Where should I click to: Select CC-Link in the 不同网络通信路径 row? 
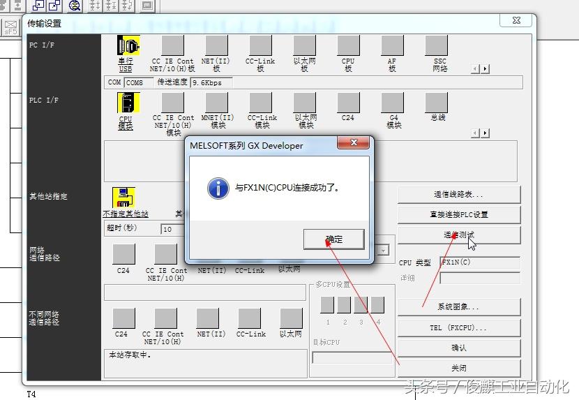click(249, 318)
